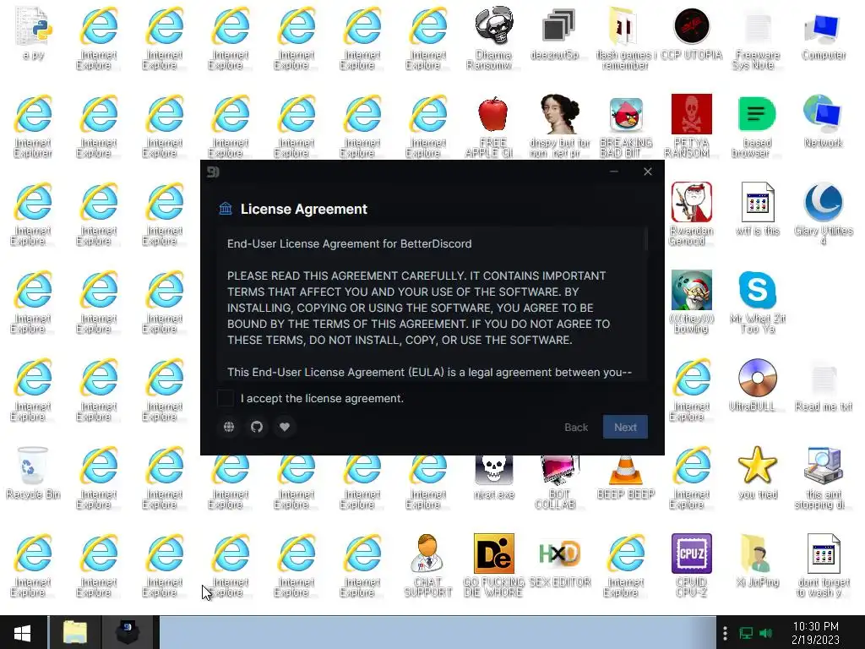Select the flash games i remember folder
Image resolution: width=865 pixels, height=649 pixels.
626,37
